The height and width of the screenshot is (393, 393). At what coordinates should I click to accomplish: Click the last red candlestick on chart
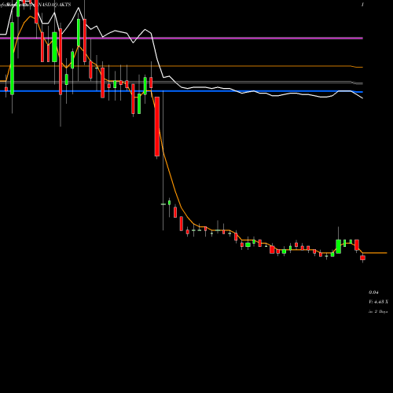click(362, 258)
